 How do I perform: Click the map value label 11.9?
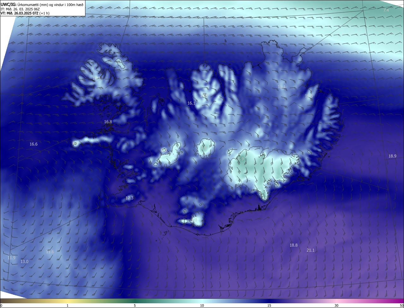(x=11, y=258)
